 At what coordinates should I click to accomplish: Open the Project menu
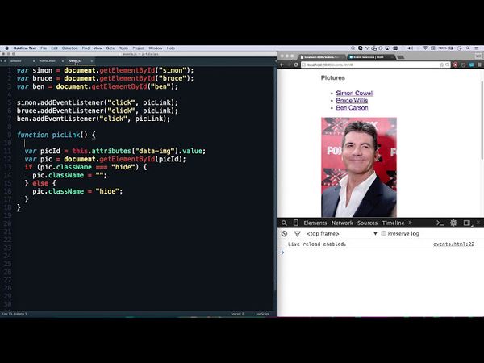tap(139, 48)
